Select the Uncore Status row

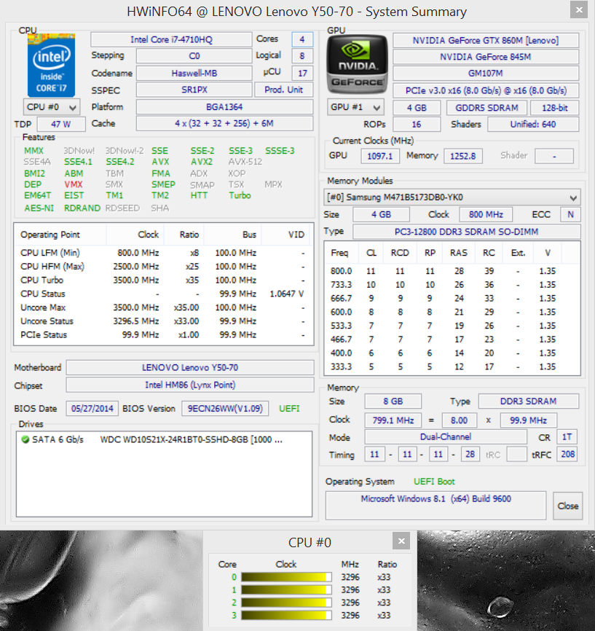163,321
